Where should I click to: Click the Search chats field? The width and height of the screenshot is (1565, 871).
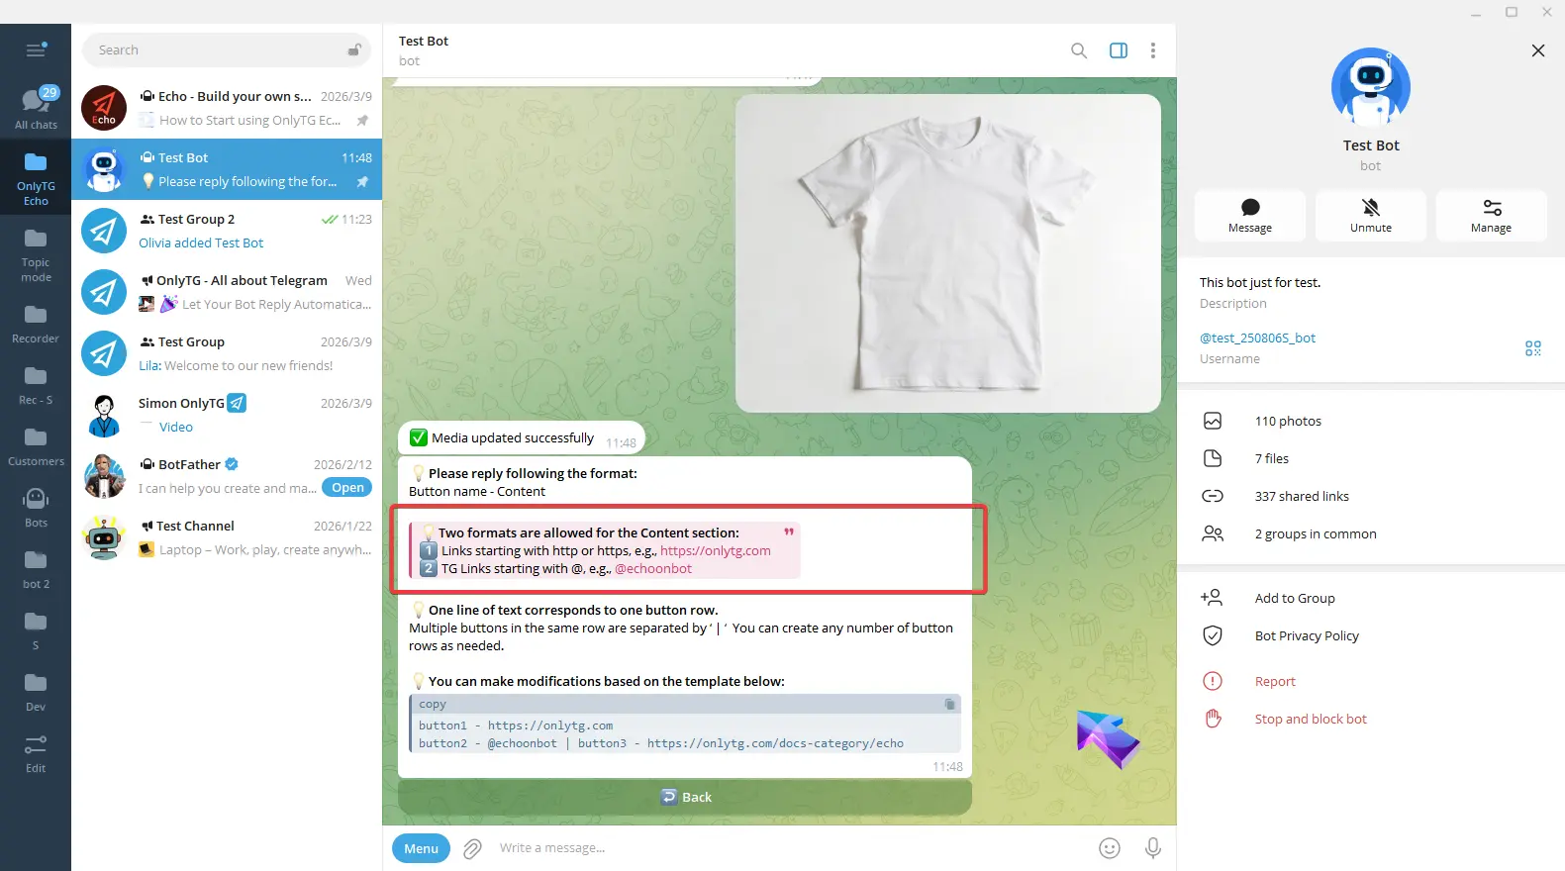pos(218,50)
